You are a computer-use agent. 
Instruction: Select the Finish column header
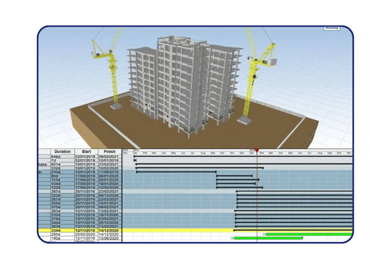point(110,151)
